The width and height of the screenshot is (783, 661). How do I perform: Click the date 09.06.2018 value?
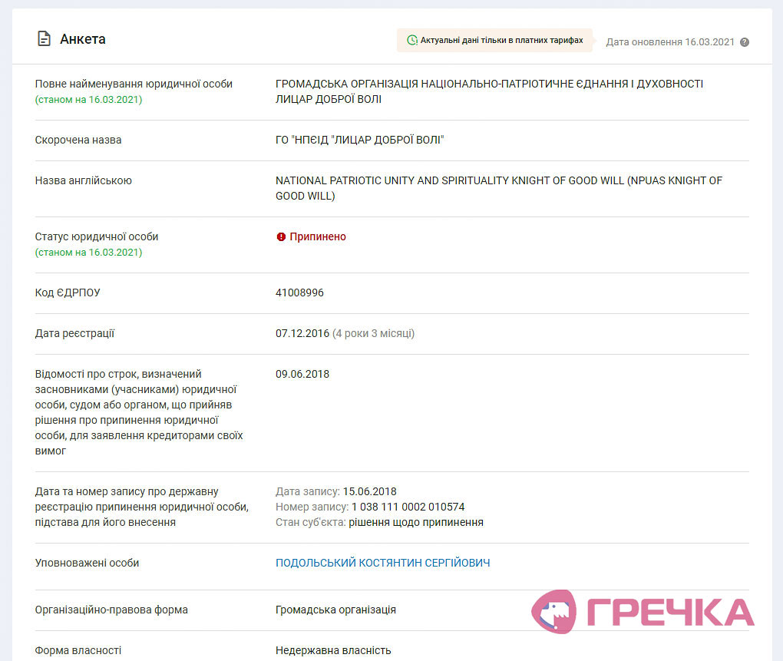(302, 374)
